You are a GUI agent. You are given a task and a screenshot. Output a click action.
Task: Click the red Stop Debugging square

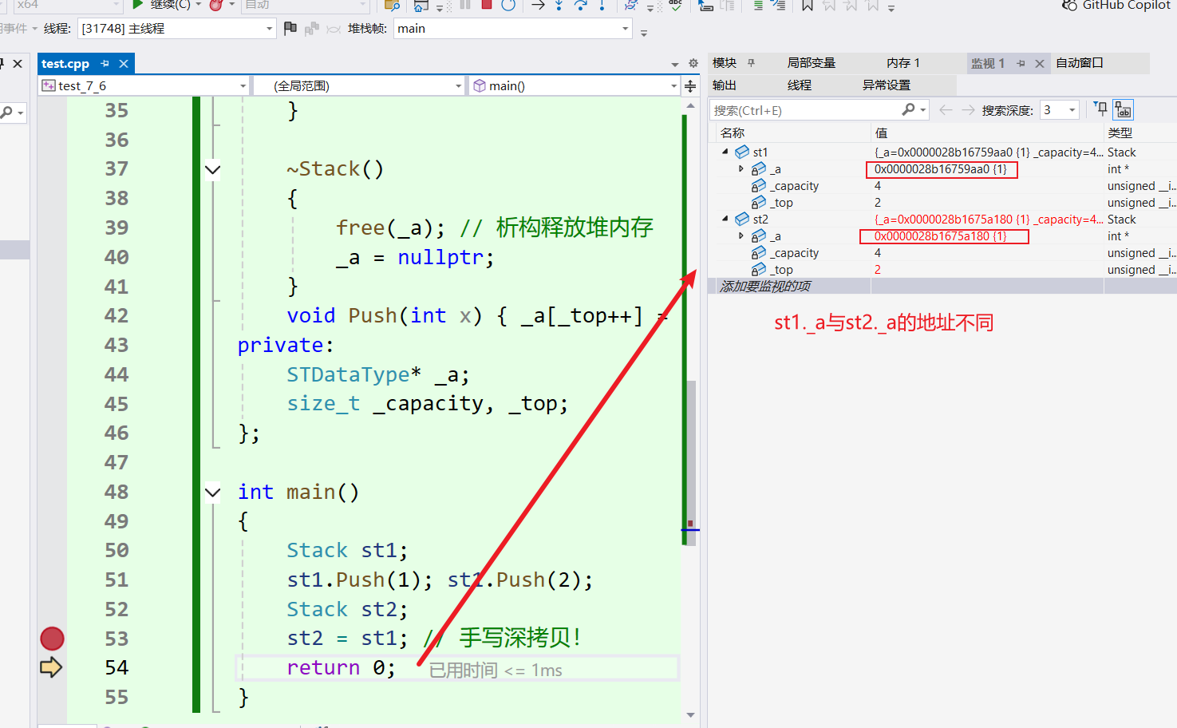tap(487, 4)
